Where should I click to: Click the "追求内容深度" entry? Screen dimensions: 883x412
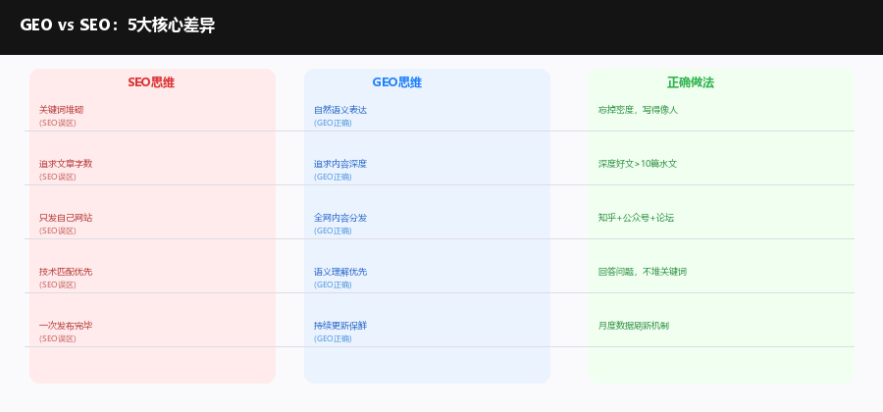(340, 164)
